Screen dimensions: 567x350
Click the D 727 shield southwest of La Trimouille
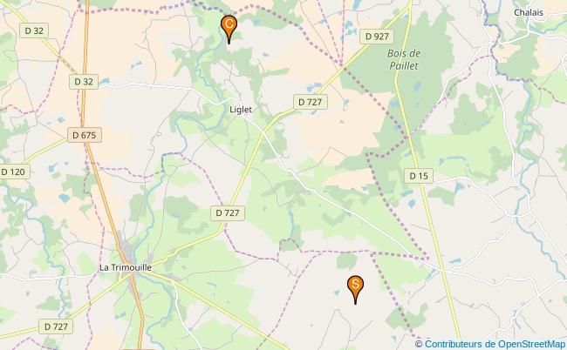56,326
